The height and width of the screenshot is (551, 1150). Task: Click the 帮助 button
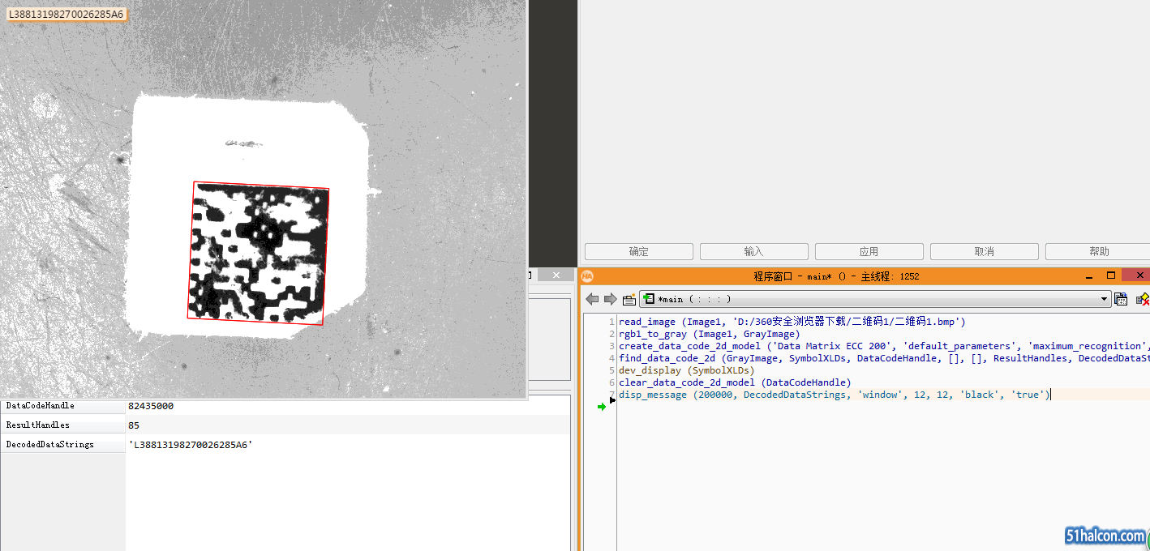tap(1097, 251)
